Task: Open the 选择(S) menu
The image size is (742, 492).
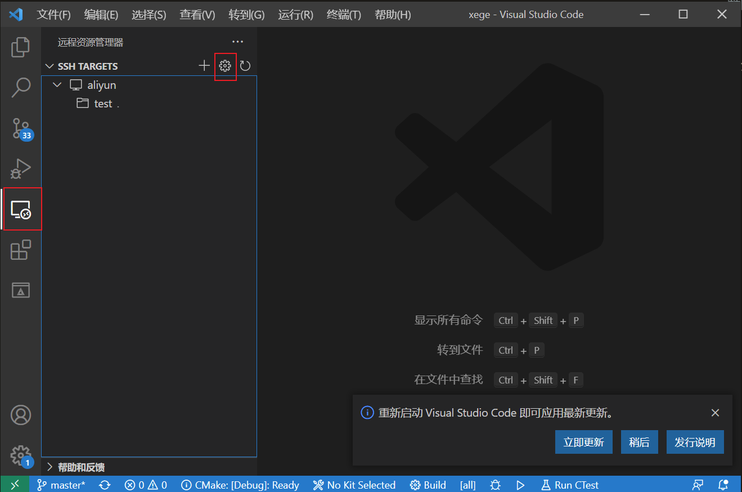Action: (149, 15)
